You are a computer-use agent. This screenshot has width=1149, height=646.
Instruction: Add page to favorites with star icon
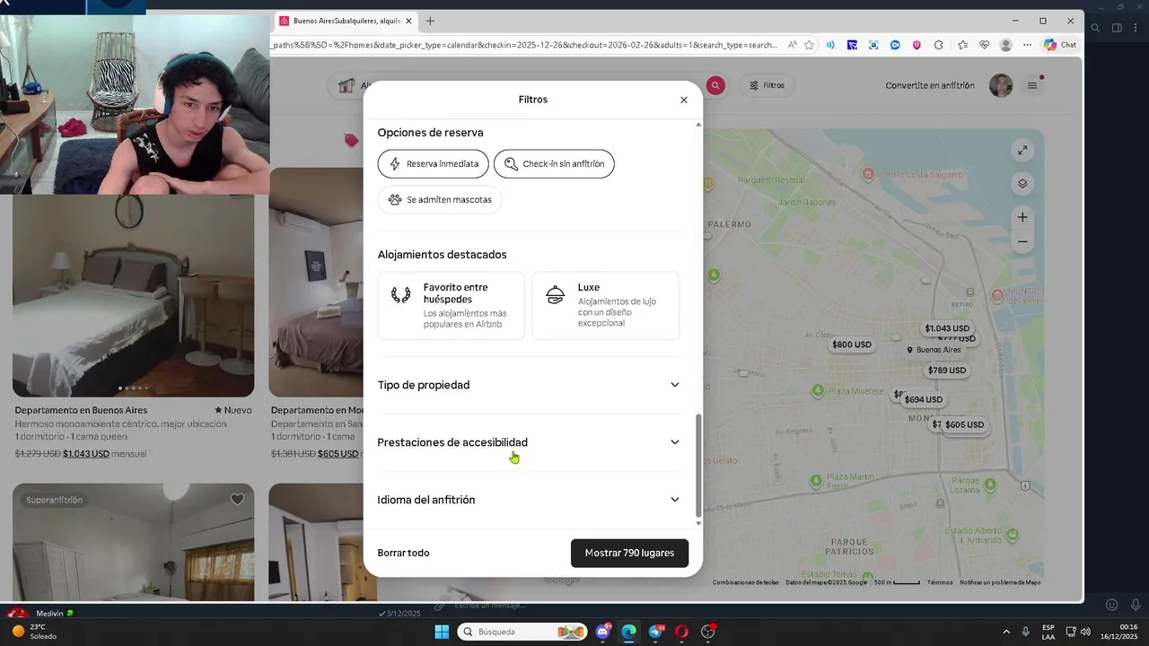tap(809, 45)
